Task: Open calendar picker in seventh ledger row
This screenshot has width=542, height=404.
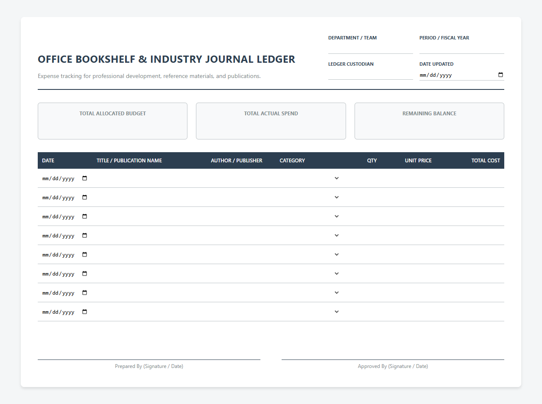Action: [x=84, y=293]
